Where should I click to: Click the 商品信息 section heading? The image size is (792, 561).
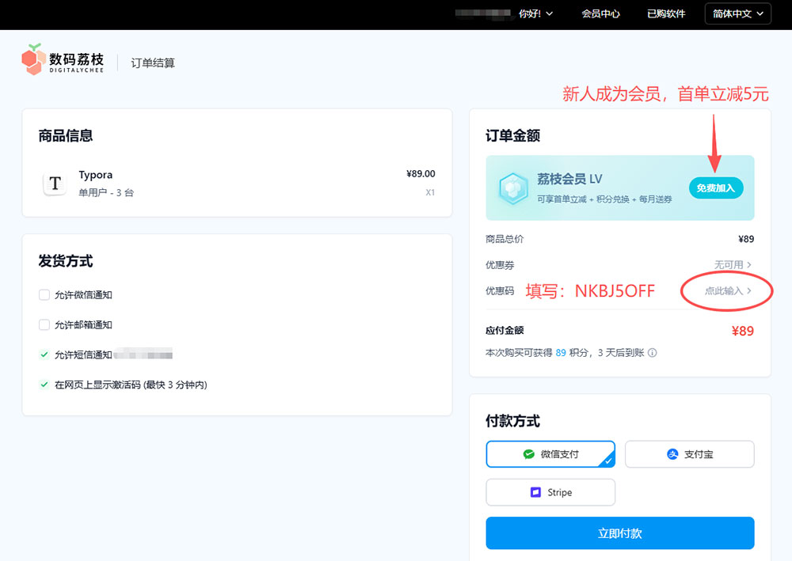[66, 136]
